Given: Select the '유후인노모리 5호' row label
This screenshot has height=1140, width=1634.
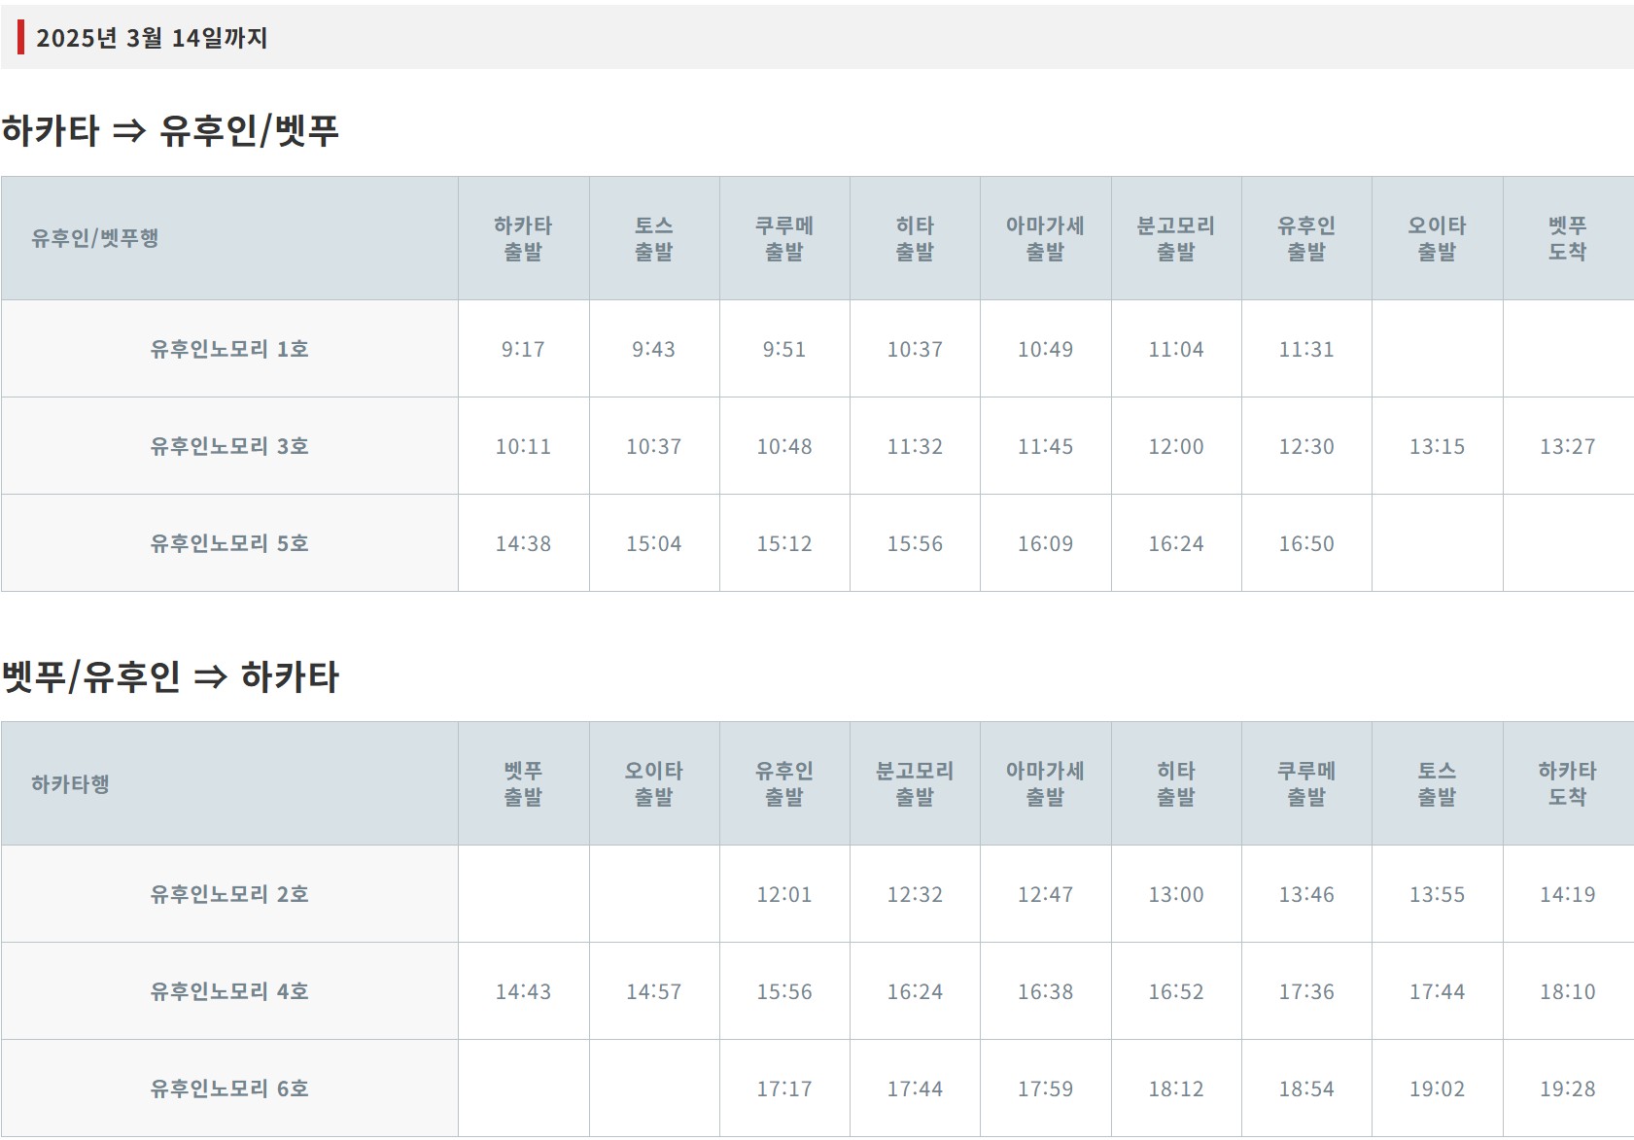Looking at the screenshot, I should tap(229, 543).
